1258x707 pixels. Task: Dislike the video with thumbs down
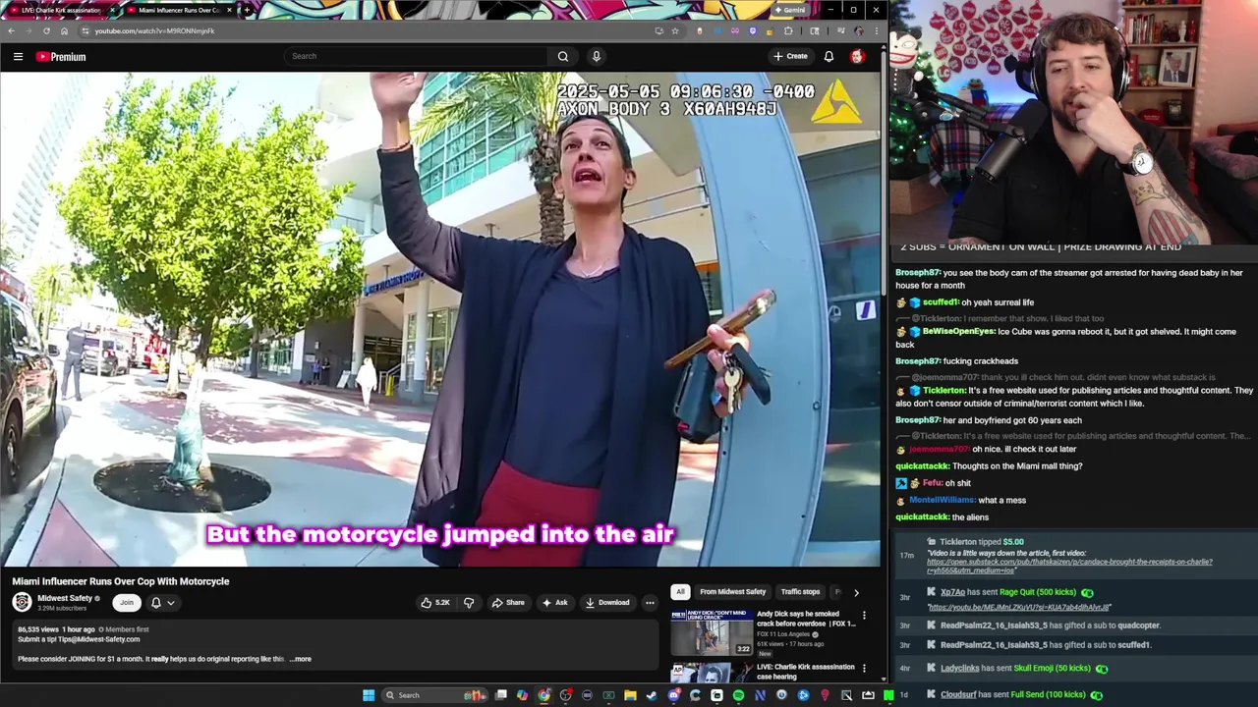[x=469, y=603]
